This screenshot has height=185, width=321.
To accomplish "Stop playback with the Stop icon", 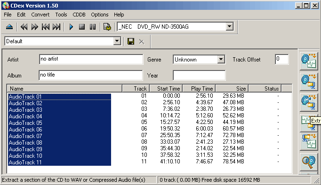I will (82, 27).
